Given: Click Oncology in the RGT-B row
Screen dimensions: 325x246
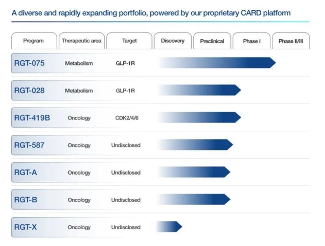Looking at the screenshot, I should [x=79, y=200].
